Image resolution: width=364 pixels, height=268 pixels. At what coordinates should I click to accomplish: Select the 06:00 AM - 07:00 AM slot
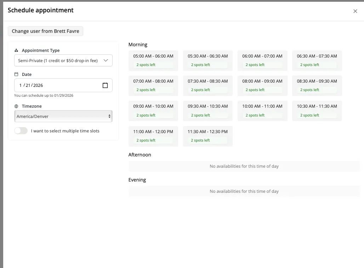click(x=262, y=61)
